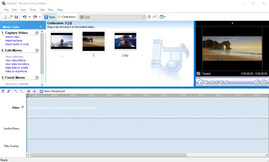Screen dimensions: 269x162
Task: Select the first snorkeling clip thumbnail
Action: (62, 41)
